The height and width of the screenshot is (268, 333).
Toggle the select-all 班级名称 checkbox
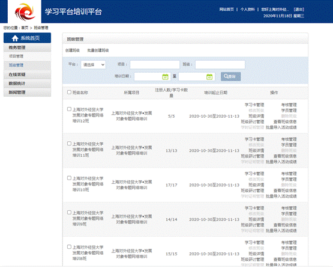(x=69, y=92)
